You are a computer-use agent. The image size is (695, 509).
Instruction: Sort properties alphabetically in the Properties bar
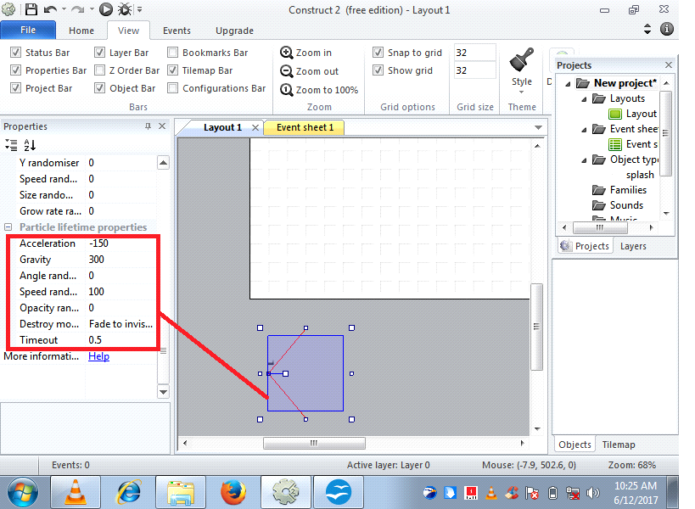click(x=28, y=144)
